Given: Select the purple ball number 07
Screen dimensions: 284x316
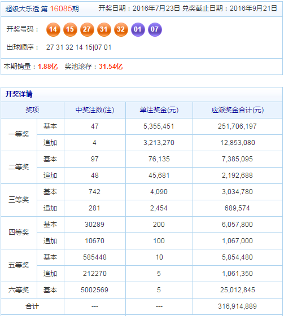Looking at the screenshot, I should click(x=155, y=29).
